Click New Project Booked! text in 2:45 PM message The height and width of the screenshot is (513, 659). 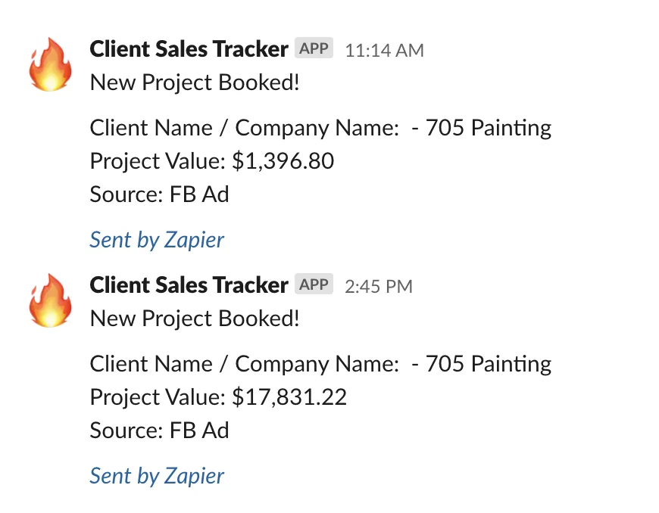click(x=195, y=319)
